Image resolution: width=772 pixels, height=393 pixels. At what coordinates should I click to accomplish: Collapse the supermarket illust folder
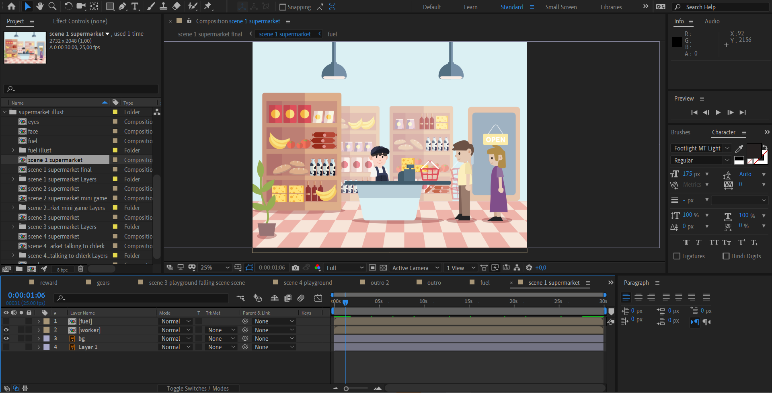click(x=5, y=112)
